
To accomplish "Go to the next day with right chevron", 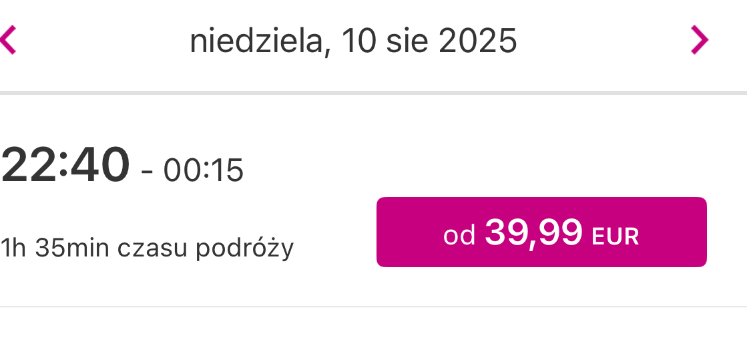I will (x=700, y=40).
